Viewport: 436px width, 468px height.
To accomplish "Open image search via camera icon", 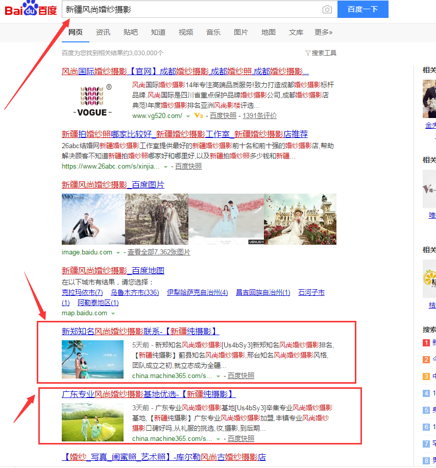I will [327, 10].
